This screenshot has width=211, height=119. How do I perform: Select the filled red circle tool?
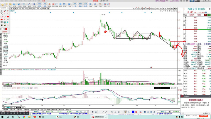[1, 19]
